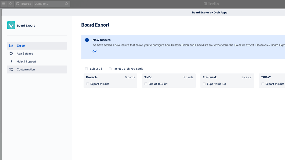Click 'Board Export by Orah Apps' title
This screenshot has height=160, width=285.
[210, 13]
